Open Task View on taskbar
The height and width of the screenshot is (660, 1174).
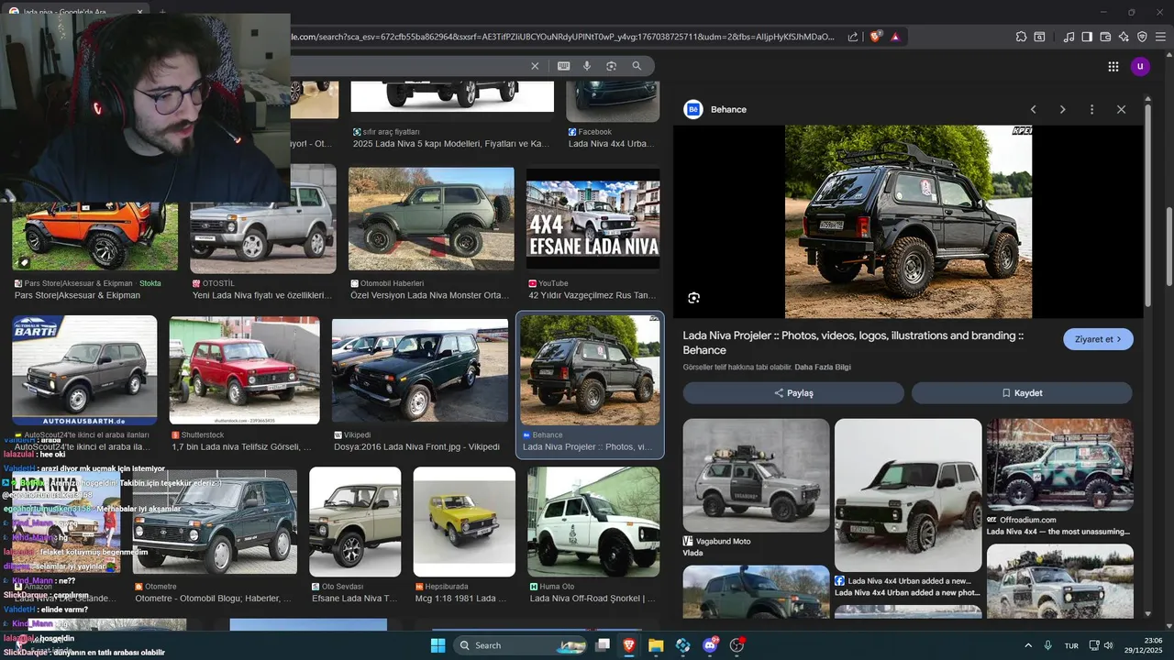(x=603, y=645)
